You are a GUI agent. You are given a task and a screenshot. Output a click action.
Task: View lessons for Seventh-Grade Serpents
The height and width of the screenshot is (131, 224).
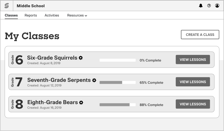point(193,82)
